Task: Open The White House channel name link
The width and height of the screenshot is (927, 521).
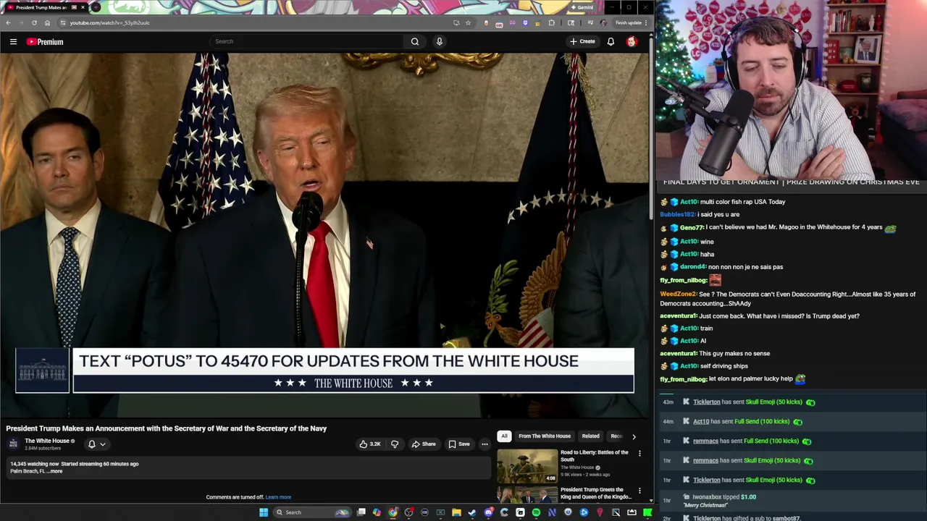Action: pos(47,441)
